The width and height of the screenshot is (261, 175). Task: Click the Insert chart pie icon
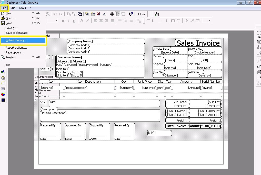tap(3, 94)
